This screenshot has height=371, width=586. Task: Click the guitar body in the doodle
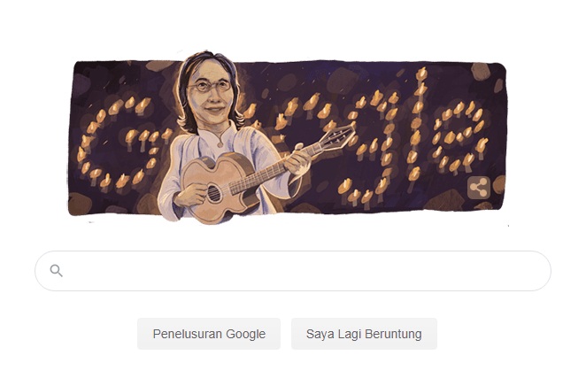click(x=220, y=187)
